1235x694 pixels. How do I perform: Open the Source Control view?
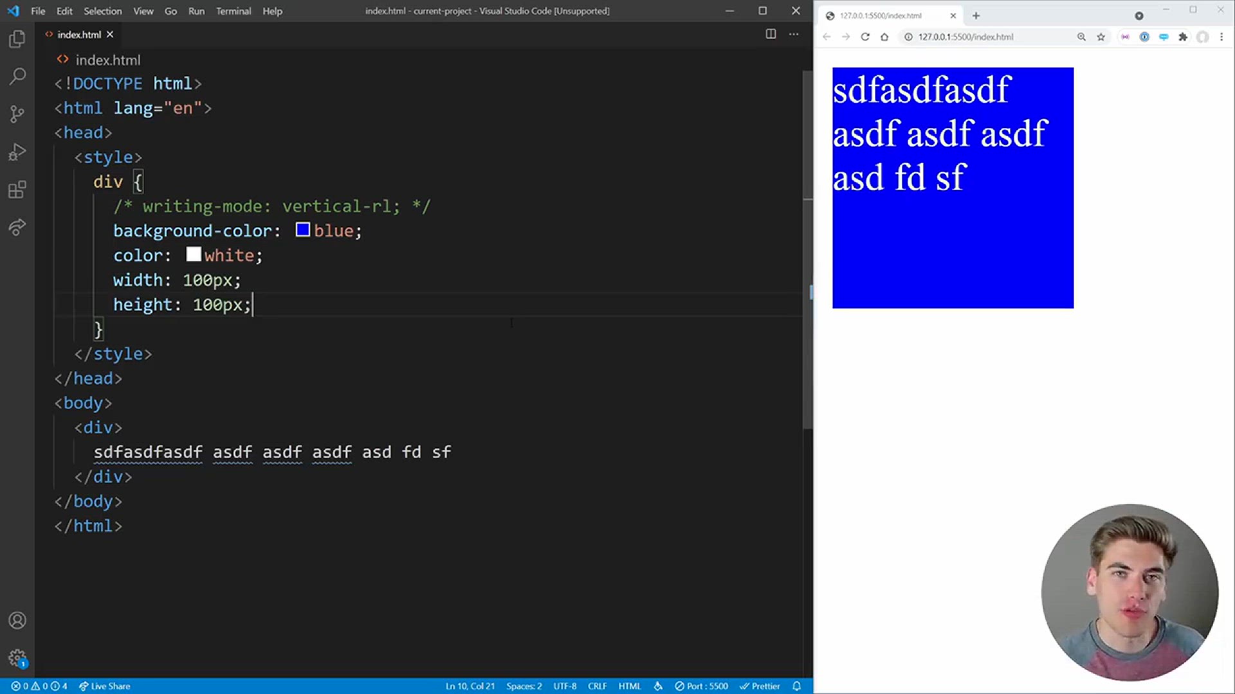[17, 114]
